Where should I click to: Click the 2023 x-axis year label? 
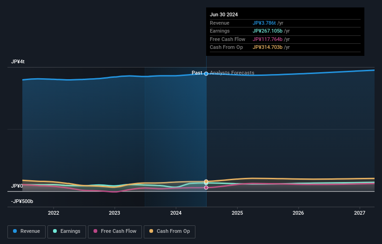114,213
